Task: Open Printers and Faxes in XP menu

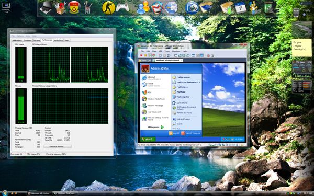Action: (182, 113)
